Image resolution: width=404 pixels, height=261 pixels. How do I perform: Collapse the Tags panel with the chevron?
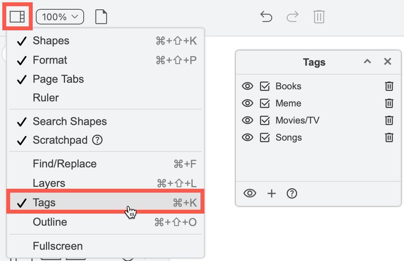pos(367,61)
